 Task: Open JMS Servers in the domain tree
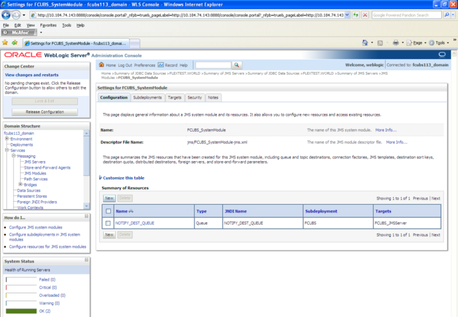pyautogui.click(x=35, y=162)
